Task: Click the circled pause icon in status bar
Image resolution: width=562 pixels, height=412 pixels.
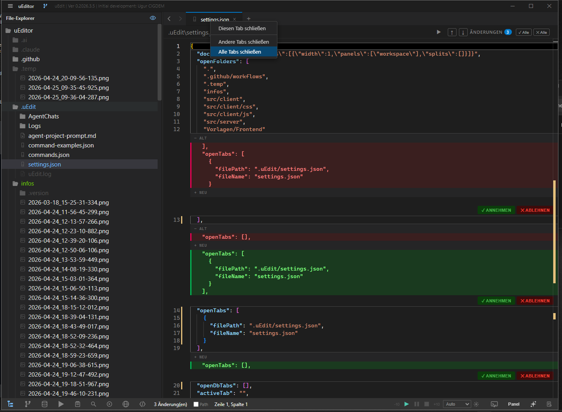Action: point(109,404)
